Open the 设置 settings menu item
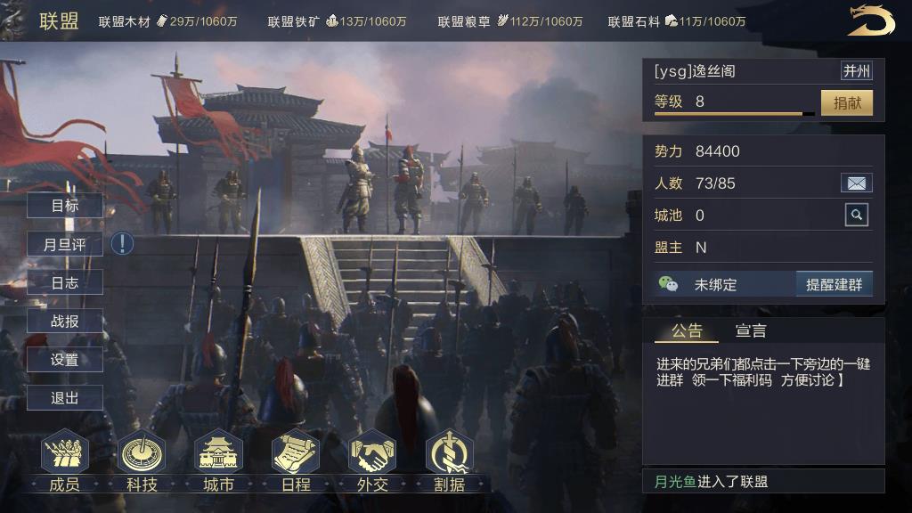Image resolution: width=912 pixels, height=513 pixels. pos(65,360)
